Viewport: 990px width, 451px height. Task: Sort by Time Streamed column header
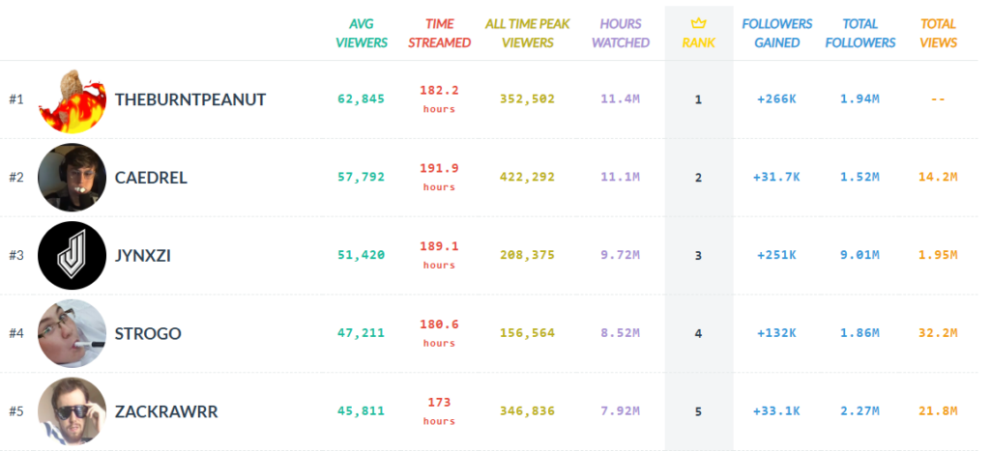pos(439,33)
